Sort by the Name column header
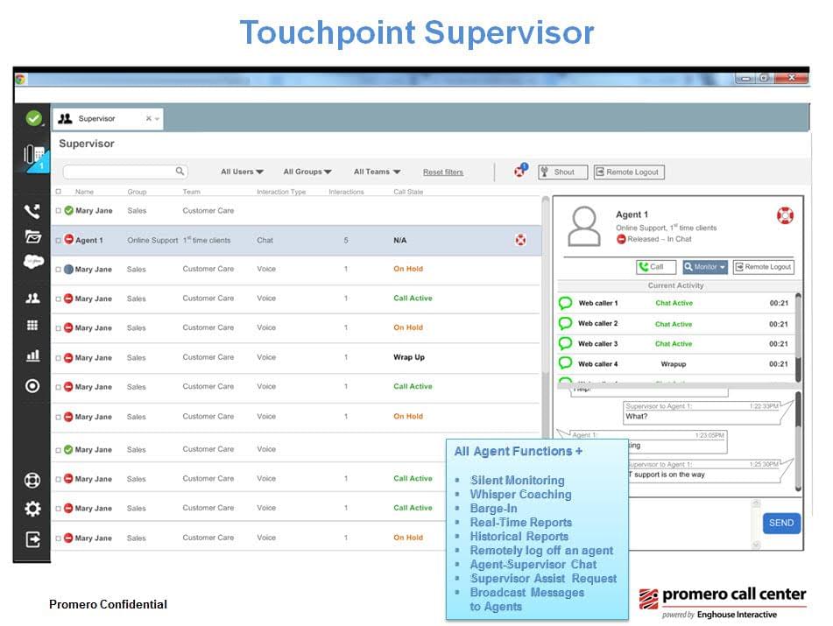833x626 pixels. click(84, 192)
